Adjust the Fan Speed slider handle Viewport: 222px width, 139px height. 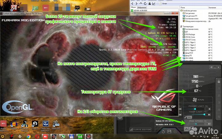click(x=196, y=124)
